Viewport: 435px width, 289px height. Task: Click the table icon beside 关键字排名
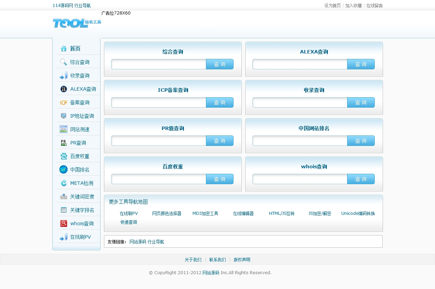tap(64, 210)
